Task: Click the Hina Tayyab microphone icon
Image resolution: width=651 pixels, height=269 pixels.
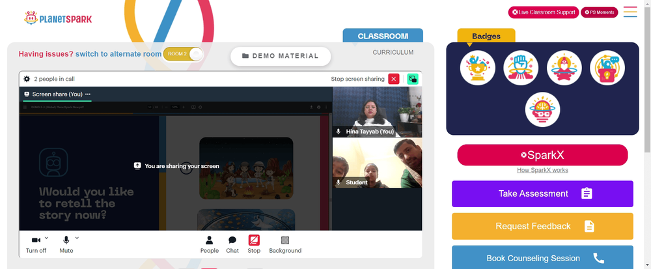Action: click(339, 131)
